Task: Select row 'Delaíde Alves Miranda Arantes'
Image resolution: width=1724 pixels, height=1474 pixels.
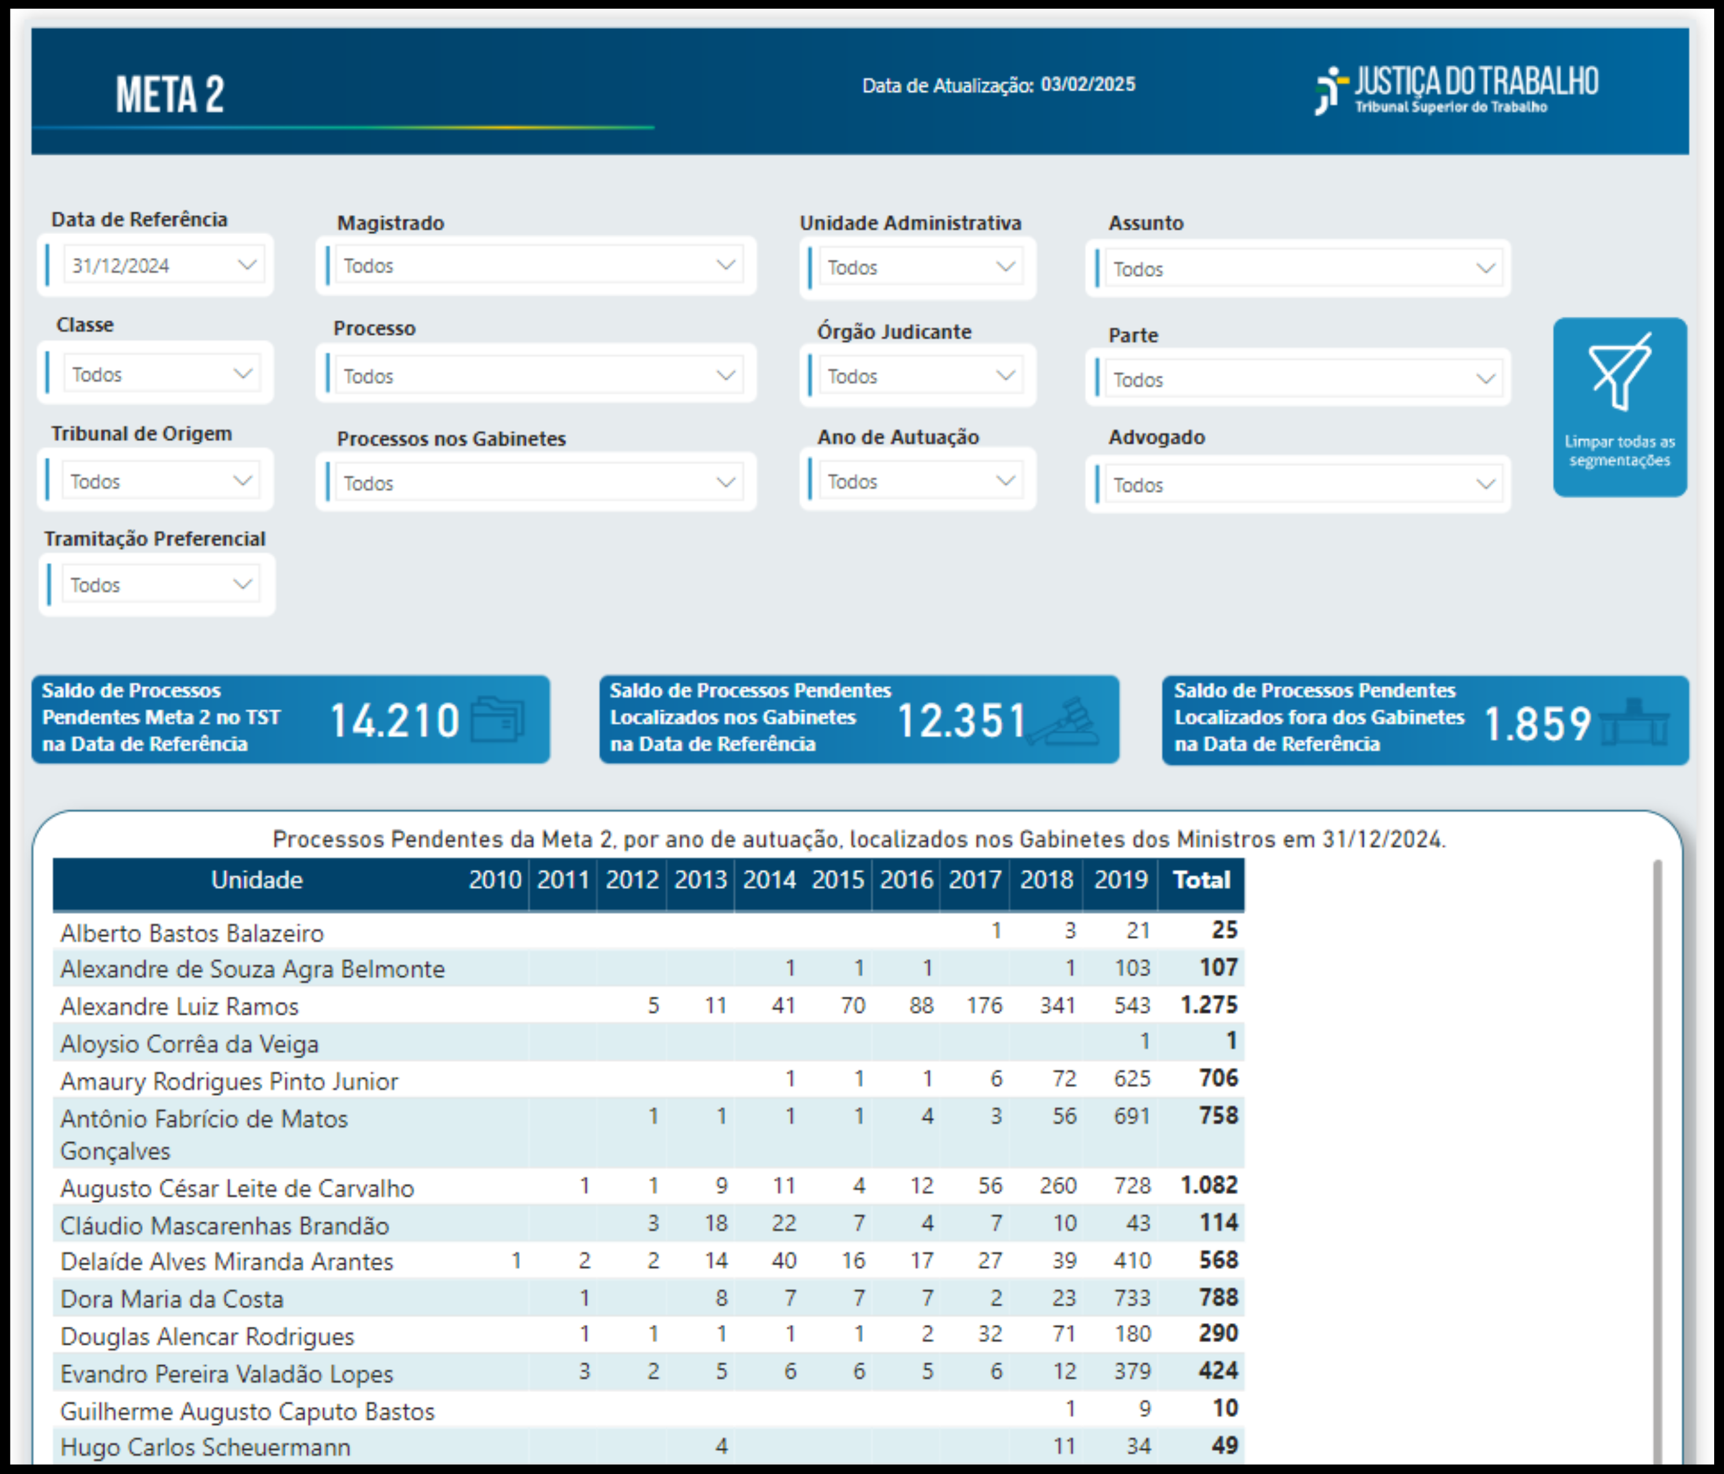Action: (649, 1261)
